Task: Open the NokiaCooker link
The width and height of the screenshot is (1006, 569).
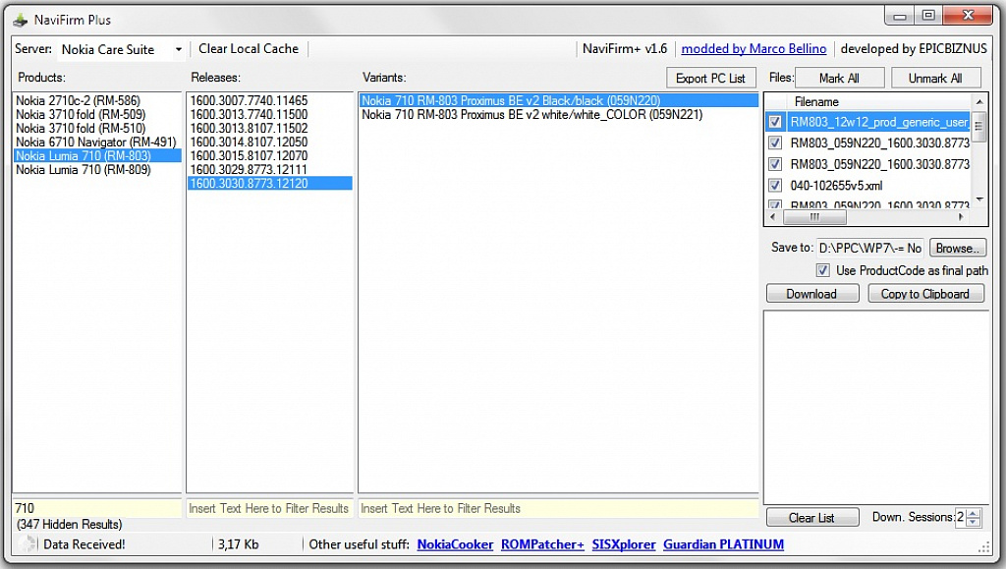Action: 455,544
